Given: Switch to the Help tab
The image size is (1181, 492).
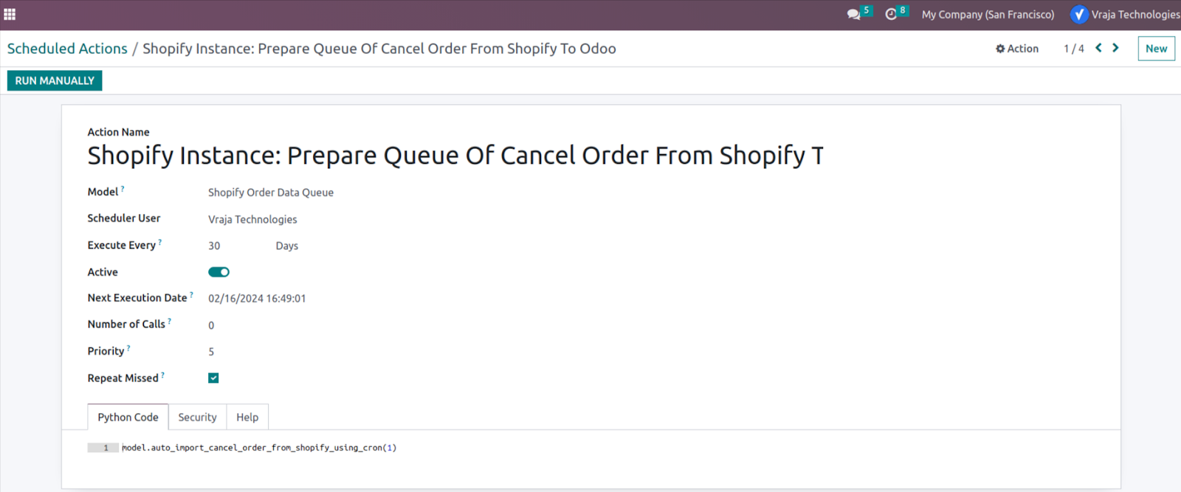Looking at the screenshot, I should coord(247,417).
